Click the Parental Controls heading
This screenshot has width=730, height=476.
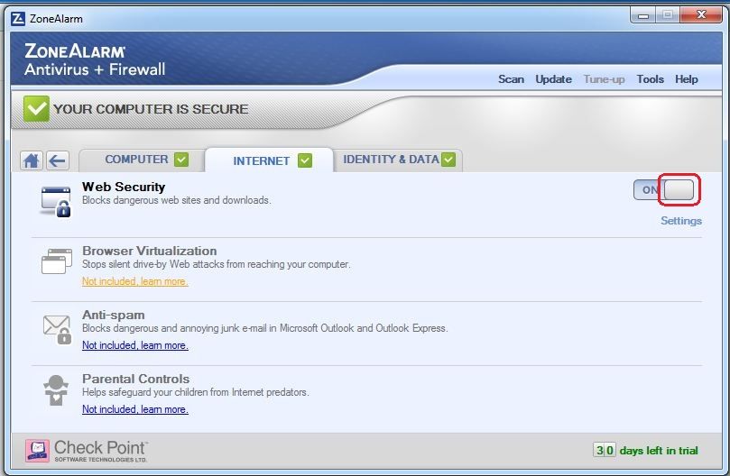point(135,379)
